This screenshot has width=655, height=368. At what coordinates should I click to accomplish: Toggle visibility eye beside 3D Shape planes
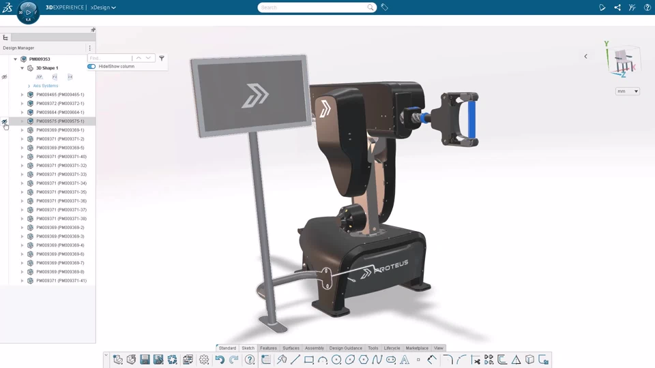(x=5, y=77)
